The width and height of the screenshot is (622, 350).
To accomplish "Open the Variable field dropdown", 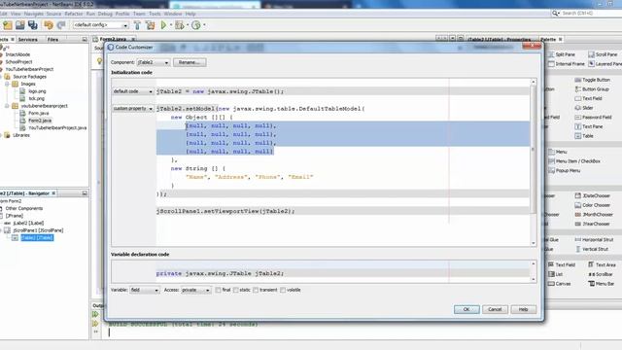I will [x=145, y=290].
